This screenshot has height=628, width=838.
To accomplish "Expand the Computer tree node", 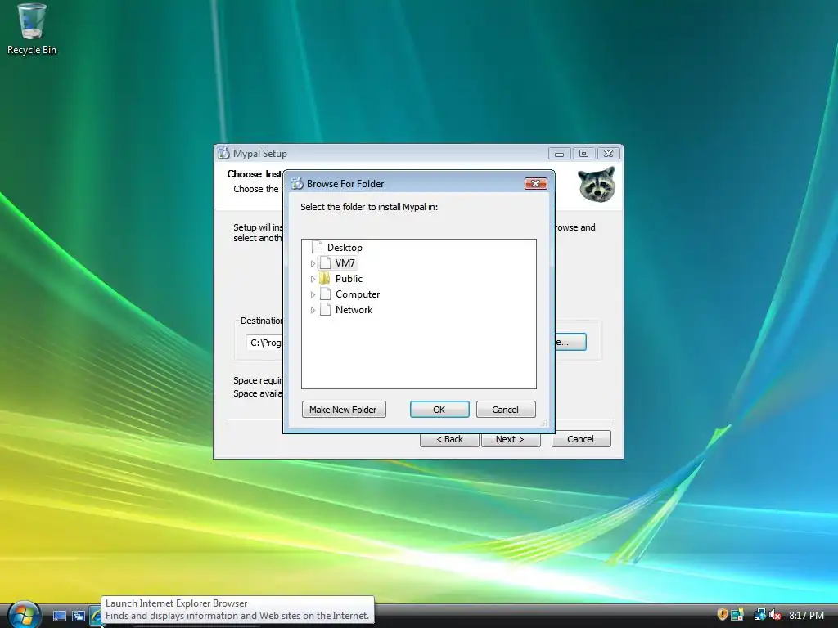I will (x=313, y=294).
